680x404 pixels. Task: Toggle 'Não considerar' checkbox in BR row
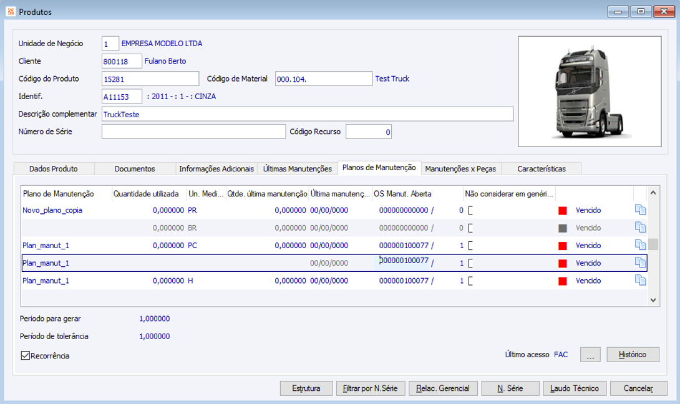point(470,228)
